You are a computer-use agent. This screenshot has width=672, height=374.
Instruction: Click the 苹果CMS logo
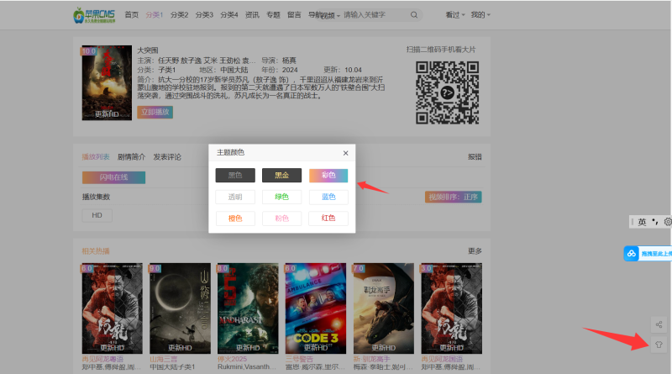pos(94,15)
